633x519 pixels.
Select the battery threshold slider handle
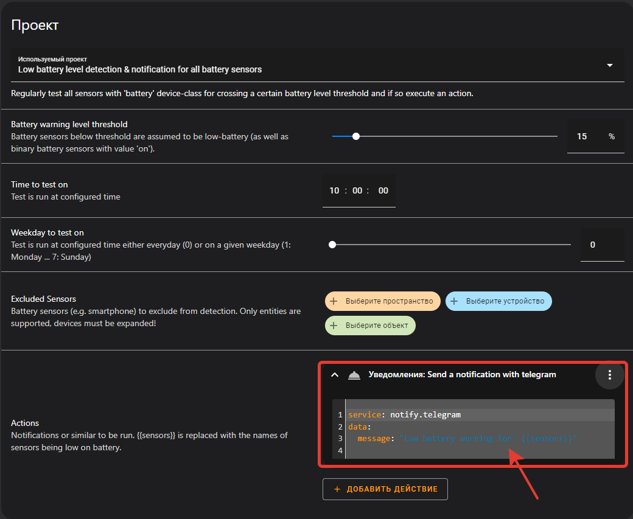tap(356, 136)
